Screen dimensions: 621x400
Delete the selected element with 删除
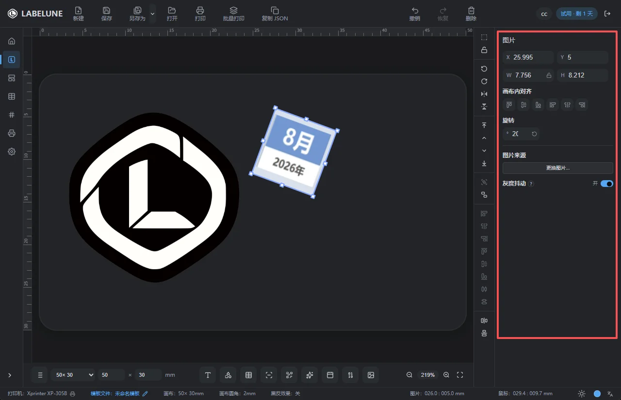[471, 14]
